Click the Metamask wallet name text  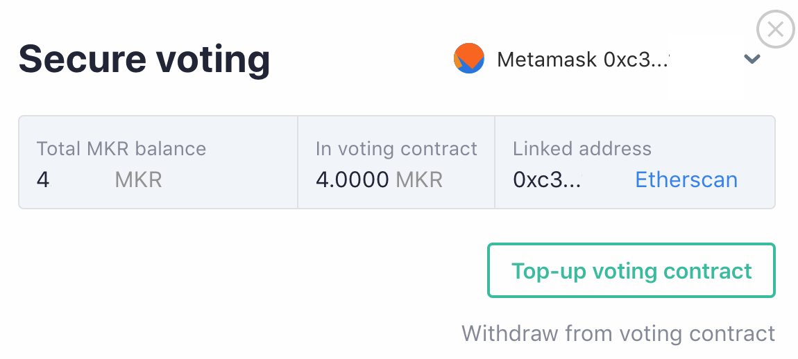[x=546, y=60]
